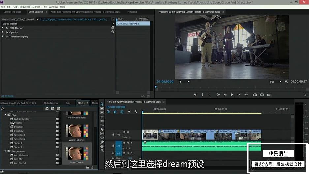The image size is (309, 174).
Task: Solo audio track A1
Action: tap(132, 143)
